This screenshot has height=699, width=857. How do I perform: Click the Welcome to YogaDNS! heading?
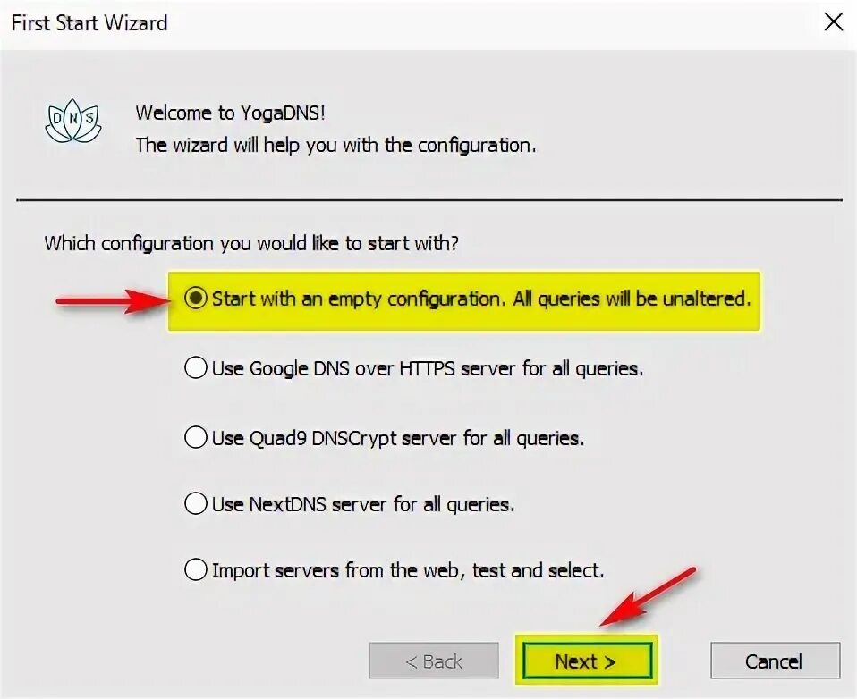coord(231,113)
